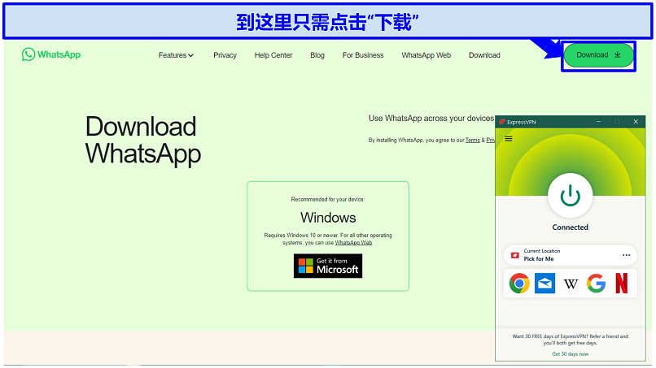Open the For Business nav item
The height and width of the screenshot is (368, 656).
pyautogui.click(x=363, y=55)
